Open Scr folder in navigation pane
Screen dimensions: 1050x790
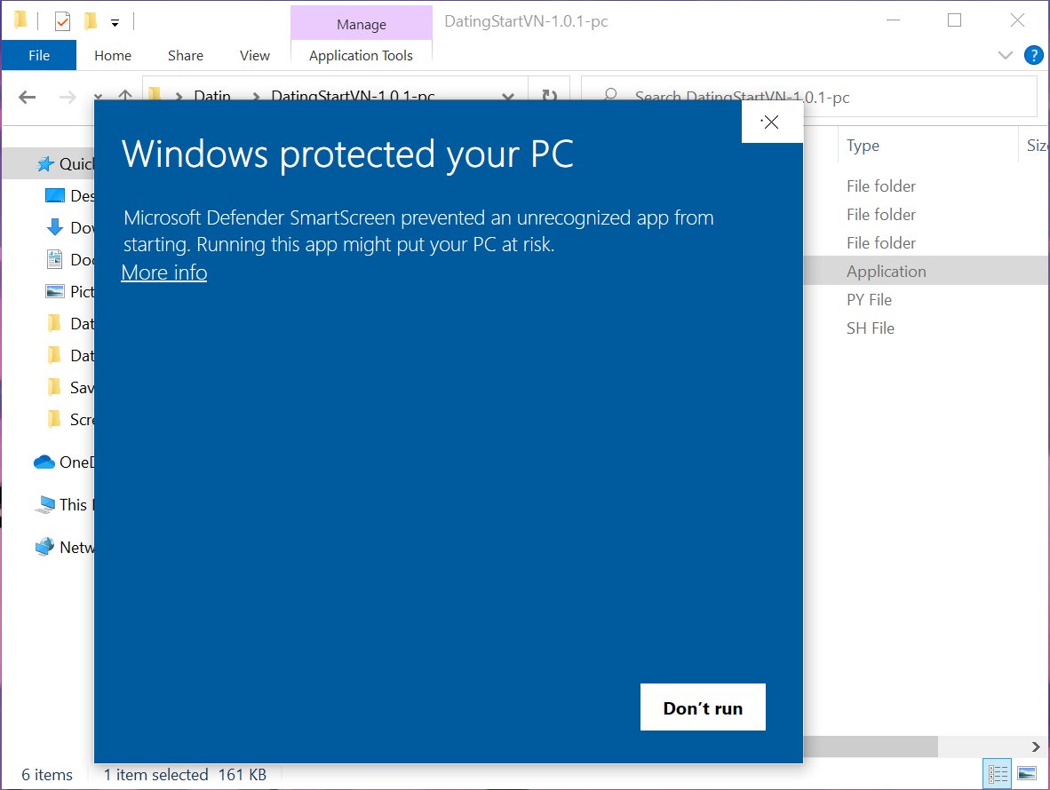(70, 420)
